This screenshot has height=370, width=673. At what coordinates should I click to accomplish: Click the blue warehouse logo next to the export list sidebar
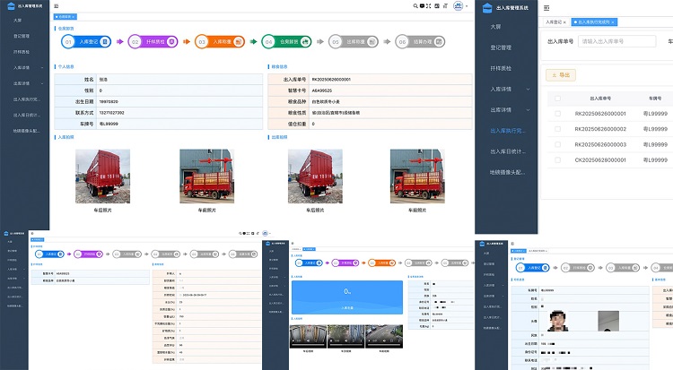pos(487,8)
